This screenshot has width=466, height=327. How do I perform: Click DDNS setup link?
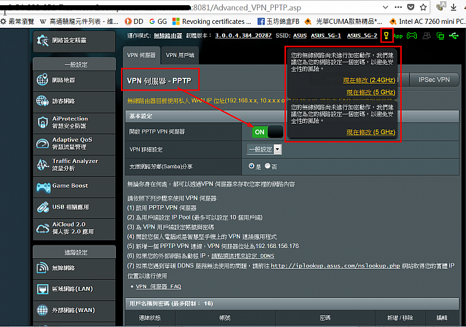coord(243,256)
